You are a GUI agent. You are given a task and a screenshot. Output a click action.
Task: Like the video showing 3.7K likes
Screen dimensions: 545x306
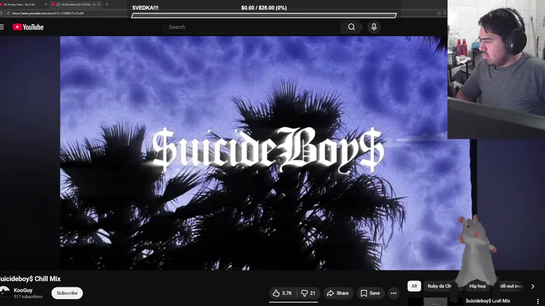[283, 293]
